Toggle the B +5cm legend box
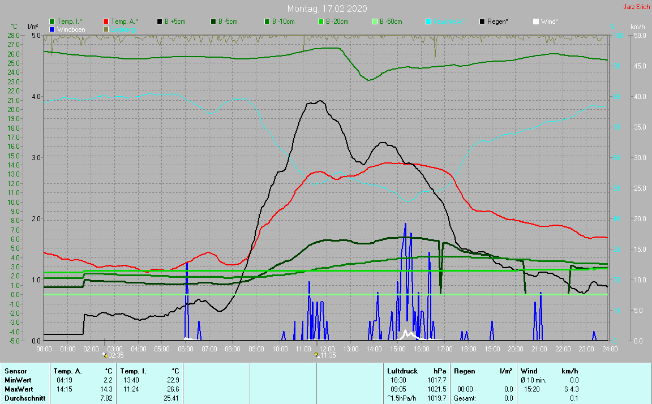 (160, 22)
